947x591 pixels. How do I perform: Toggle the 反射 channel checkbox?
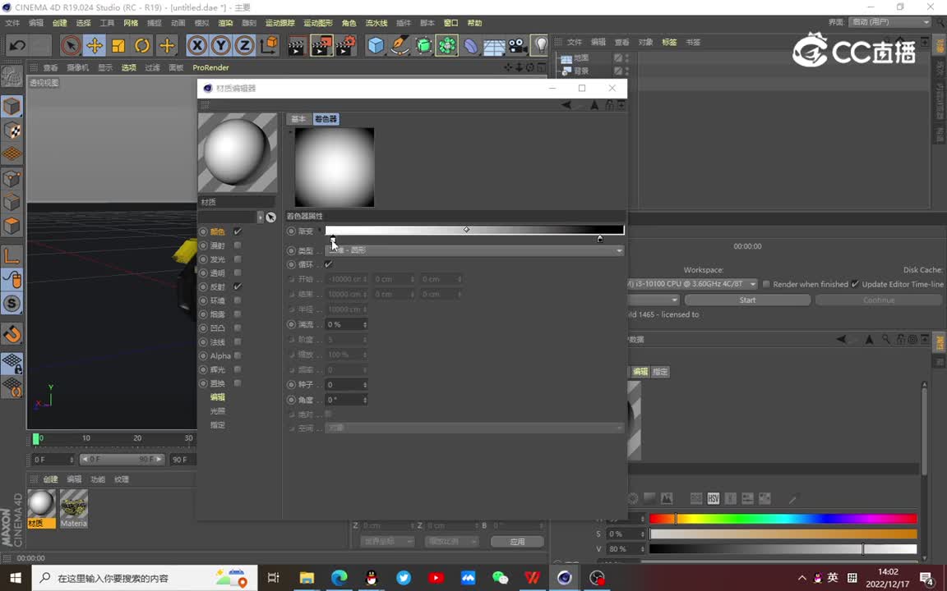[238, 286]
